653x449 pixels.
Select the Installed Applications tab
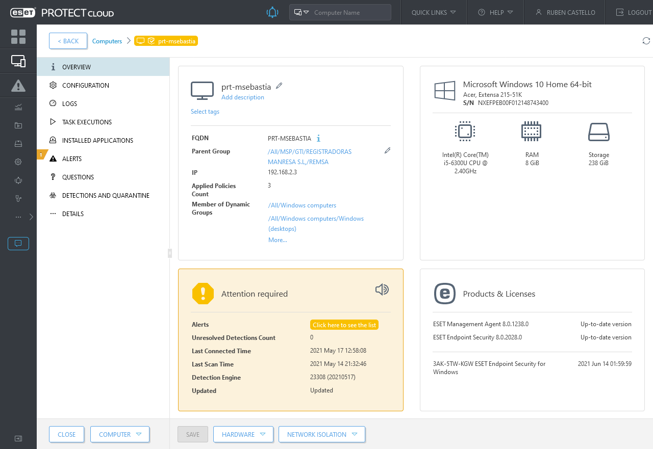point(103,140)
